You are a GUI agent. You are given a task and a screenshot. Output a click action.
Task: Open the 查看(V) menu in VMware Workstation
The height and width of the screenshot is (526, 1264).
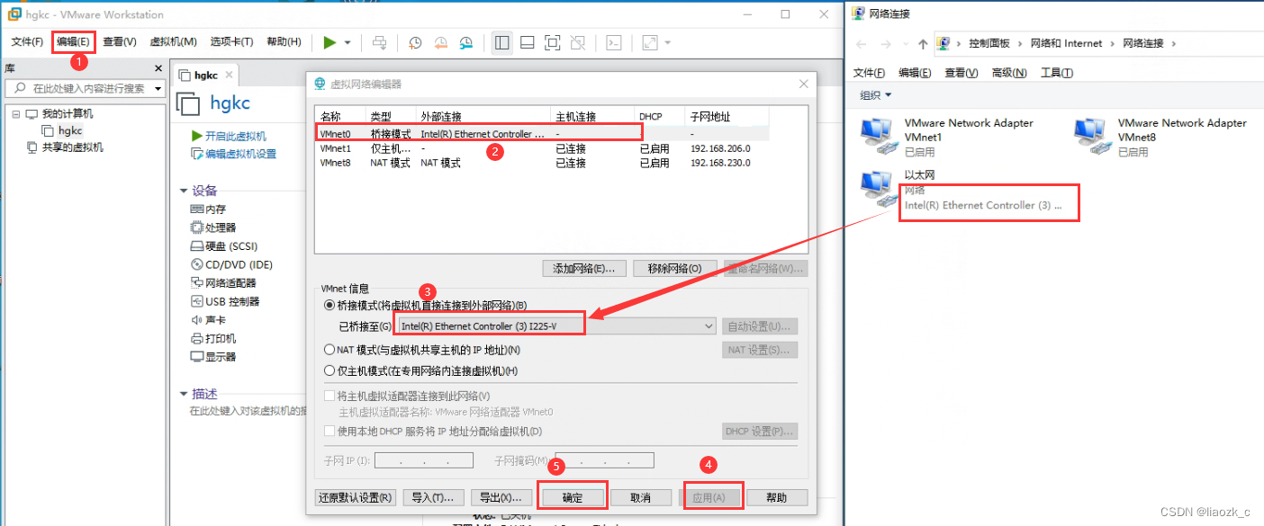coord(120,41)
